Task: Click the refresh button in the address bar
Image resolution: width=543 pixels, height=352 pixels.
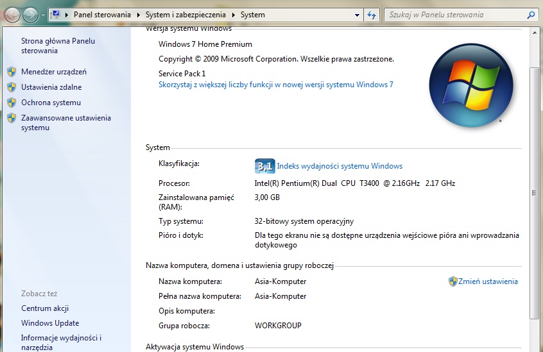Action: pos(372,15)
